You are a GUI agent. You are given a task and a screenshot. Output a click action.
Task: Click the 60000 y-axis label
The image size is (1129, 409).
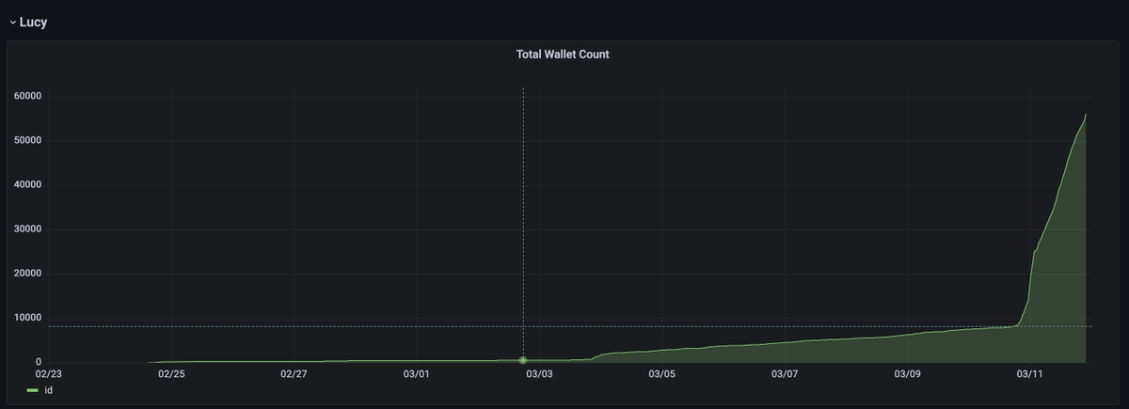coord(26,96)
